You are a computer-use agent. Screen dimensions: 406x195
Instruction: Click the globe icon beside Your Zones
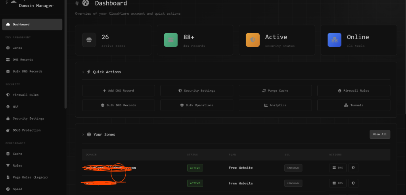(x=89, y=134)
